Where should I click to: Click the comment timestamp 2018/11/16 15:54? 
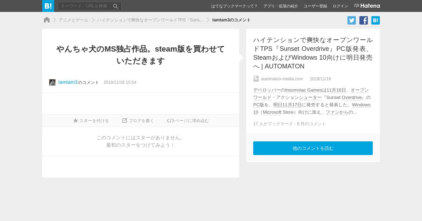120,82
